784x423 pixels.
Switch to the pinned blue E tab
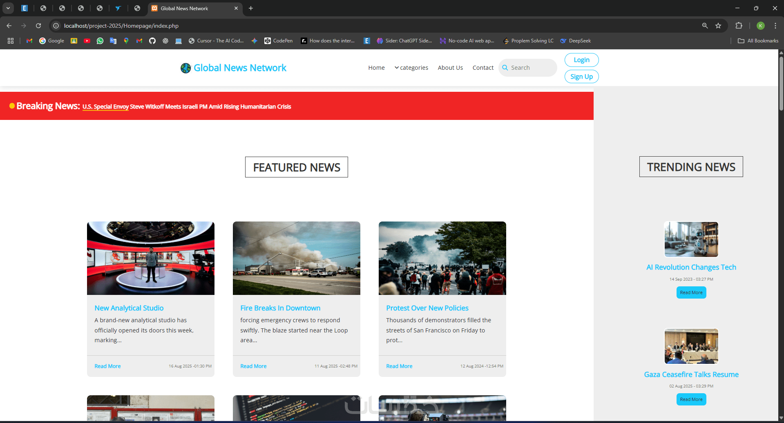tap(25, 8)
